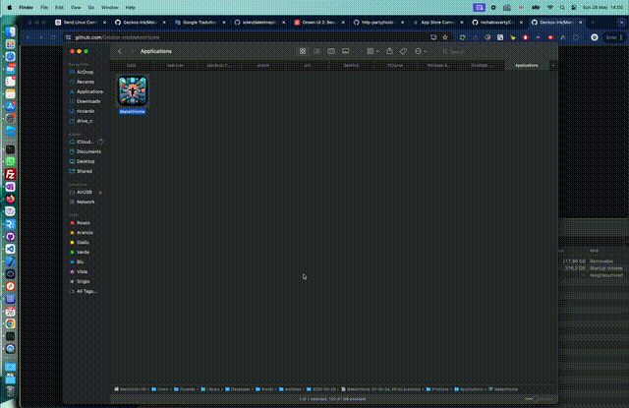Open Applications in Finder sidebar
The image size is (629, 408).
(86, 91)
